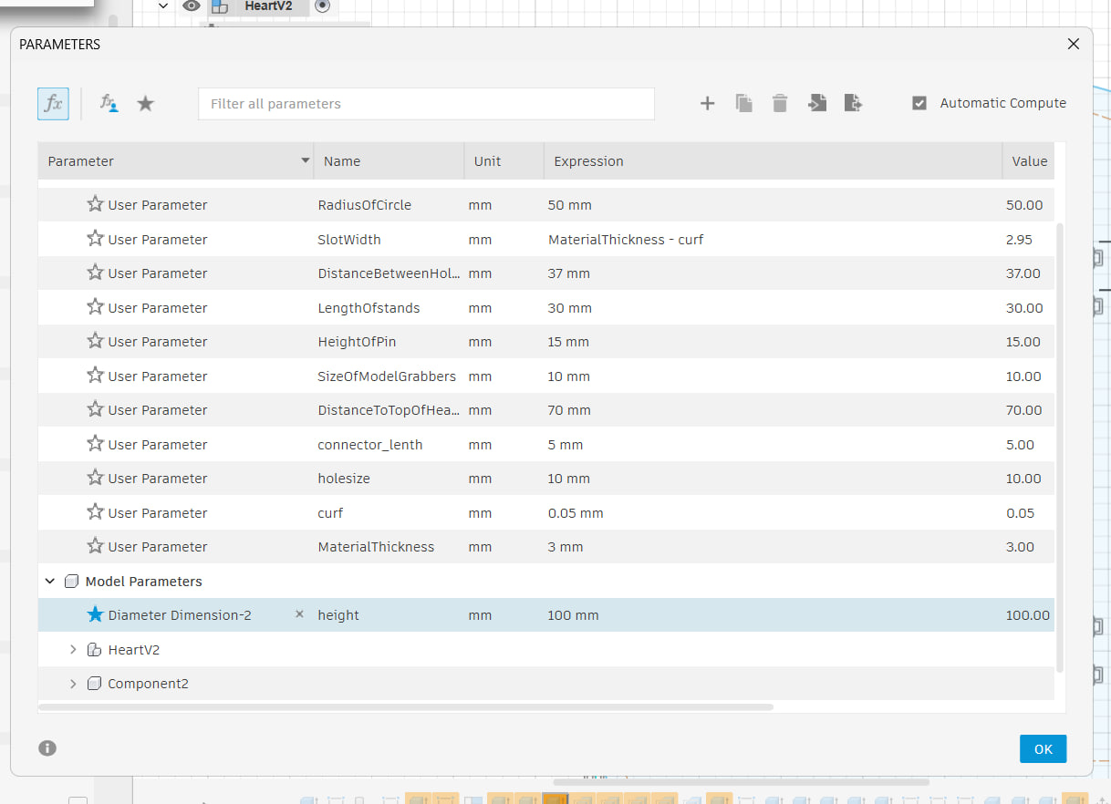
Task: Toggle HeartV2 visibility eye in browser
Action: pyautogui.click(x=191, y=5)
